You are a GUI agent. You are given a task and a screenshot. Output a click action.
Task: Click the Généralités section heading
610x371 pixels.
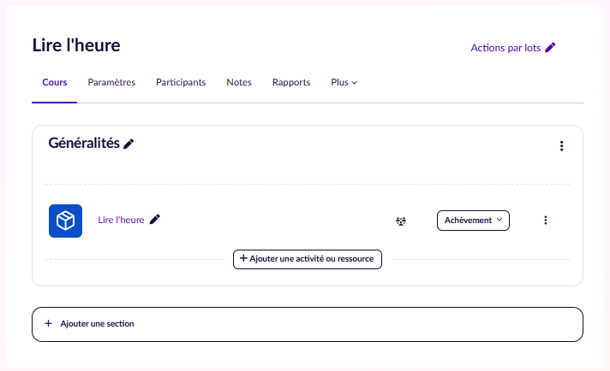(x=84, y=144)
